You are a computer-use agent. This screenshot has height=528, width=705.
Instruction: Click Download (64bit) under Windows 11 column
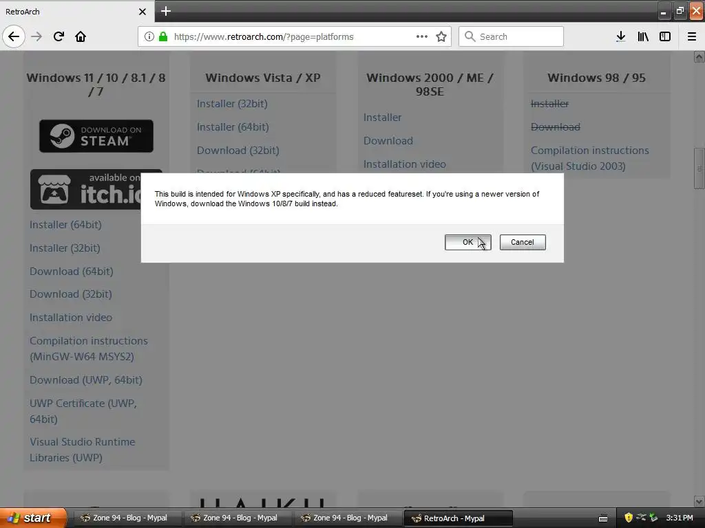[x=72, y=271]
